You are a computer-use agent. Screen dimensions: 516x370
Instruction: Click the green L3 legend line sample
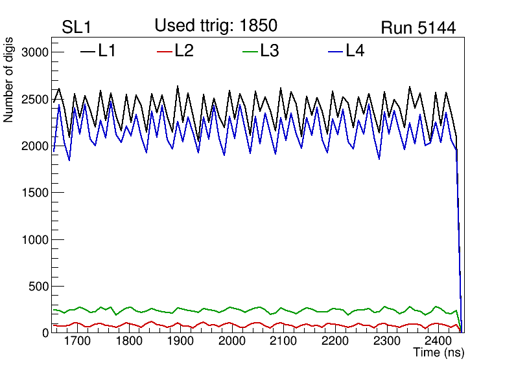(250, 51)
